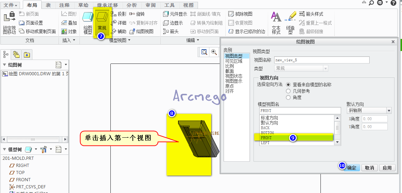Screen dimensions: 402x193
Task: Create a 详细 detailed view
Action: coord(119,23)
